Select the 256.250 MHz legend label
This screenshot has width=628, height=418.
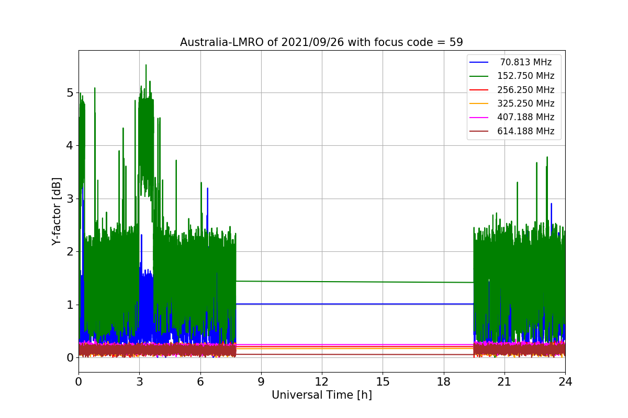click(x=526, y=90)
